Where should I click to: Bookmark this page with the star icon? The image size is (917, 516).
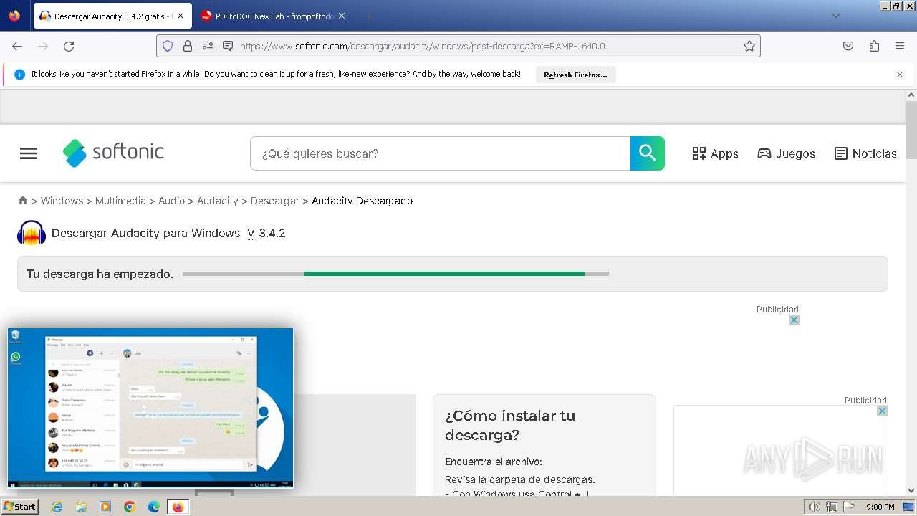[749, 46]
